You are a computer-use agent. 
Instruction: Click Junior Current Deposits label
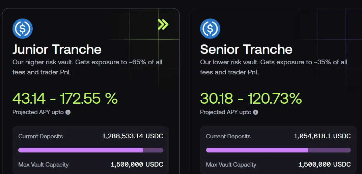(40, 136)
